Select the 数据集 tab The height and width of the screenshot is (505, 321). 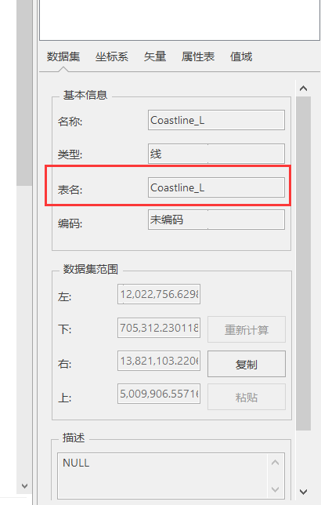[63, 57]
